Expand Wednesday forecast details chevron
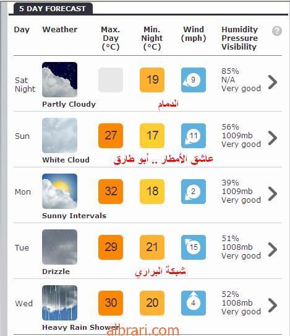This screenshot has height=336, width=290. pos(273,305)
